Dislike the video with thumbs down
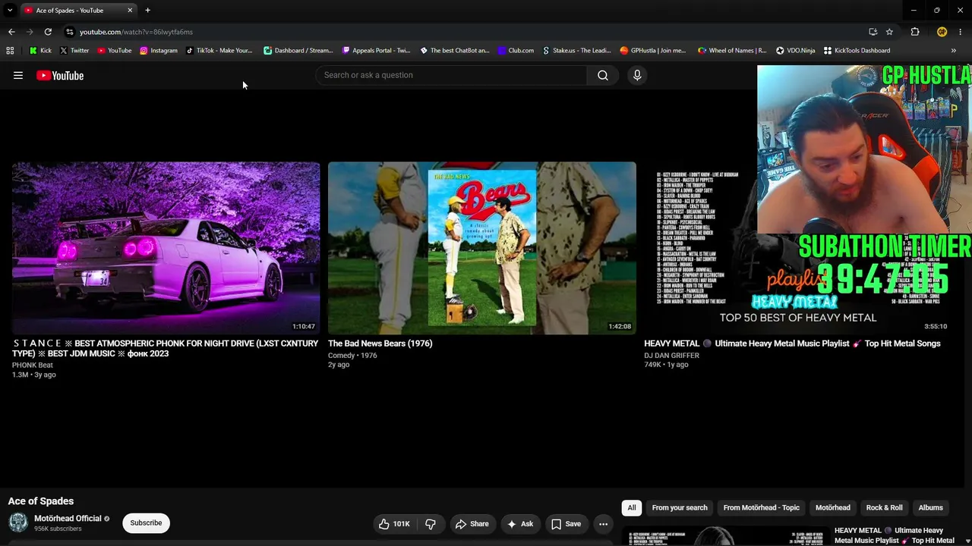This screenshot has width=972, height=546. [431, 524]
